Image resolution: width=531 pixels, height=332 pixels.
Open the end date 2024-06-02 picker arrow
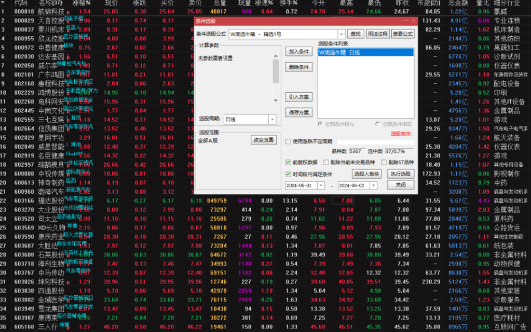click(x=373, y=185)
